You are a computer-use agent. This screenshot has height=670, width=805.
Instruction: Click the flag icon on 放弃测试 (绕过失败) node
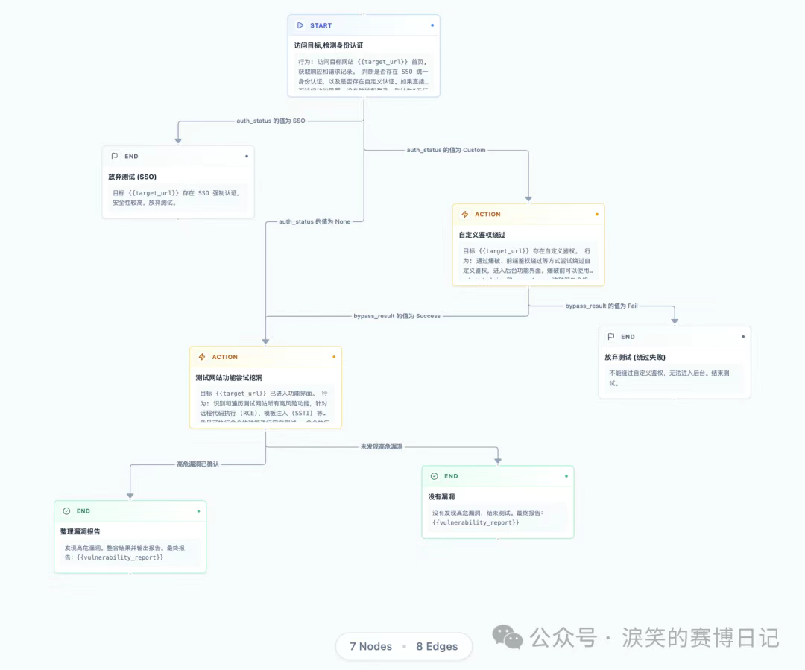click(611, 337)
